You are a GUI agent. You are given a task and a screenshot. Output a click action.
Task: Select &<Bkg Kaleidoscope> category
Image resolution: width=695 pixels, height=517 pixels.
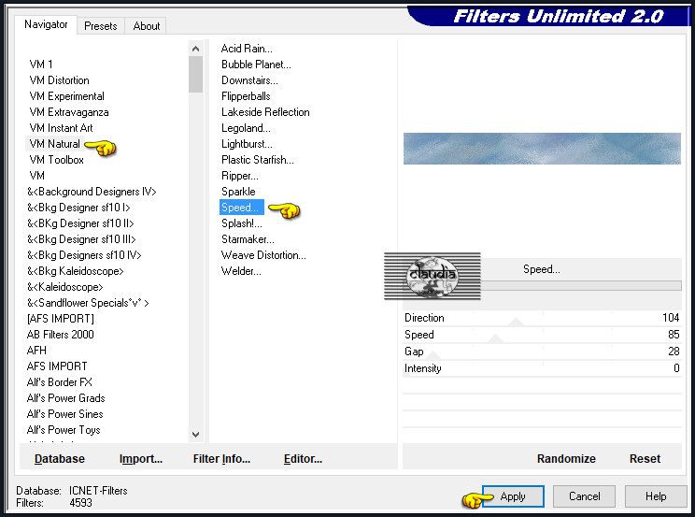76,271
